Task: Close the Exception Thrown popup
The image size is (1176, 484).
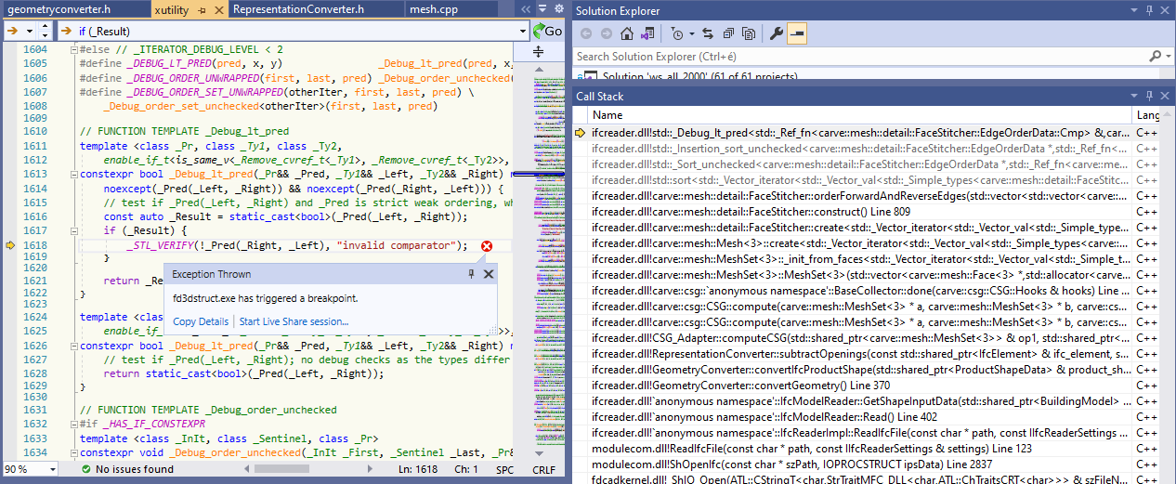Action: coord(489,274)
